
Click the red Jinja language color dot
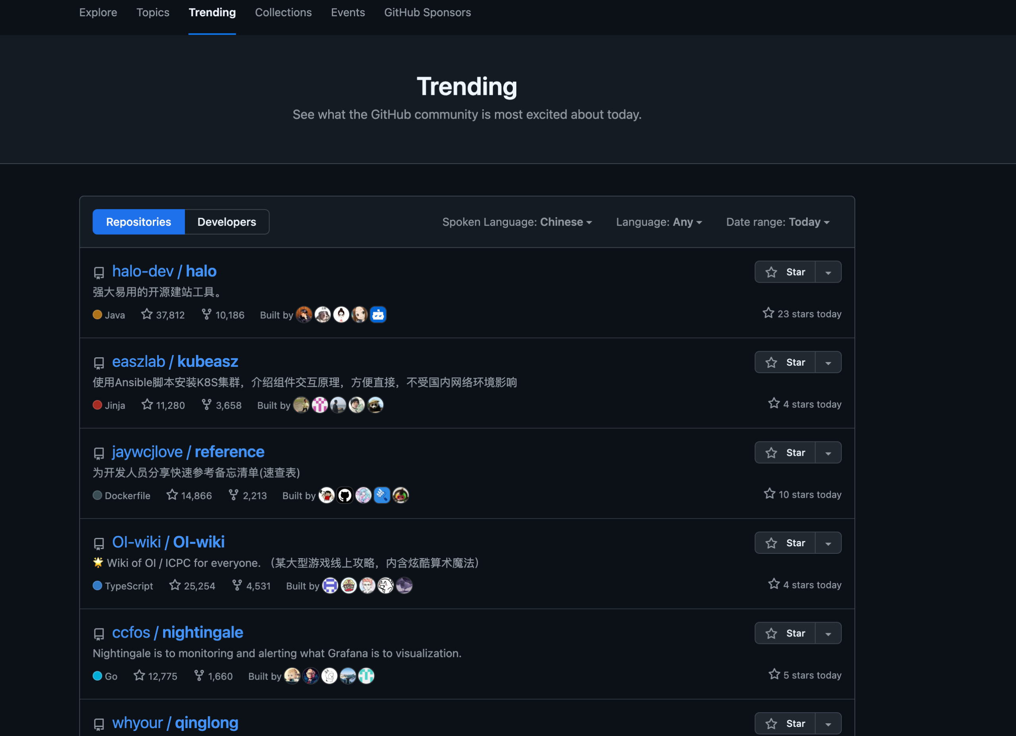pos(97,405)
